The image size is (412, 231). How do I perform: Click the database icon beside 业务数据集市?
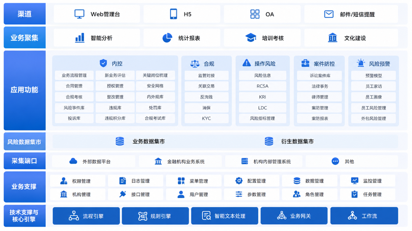point(120,141)
